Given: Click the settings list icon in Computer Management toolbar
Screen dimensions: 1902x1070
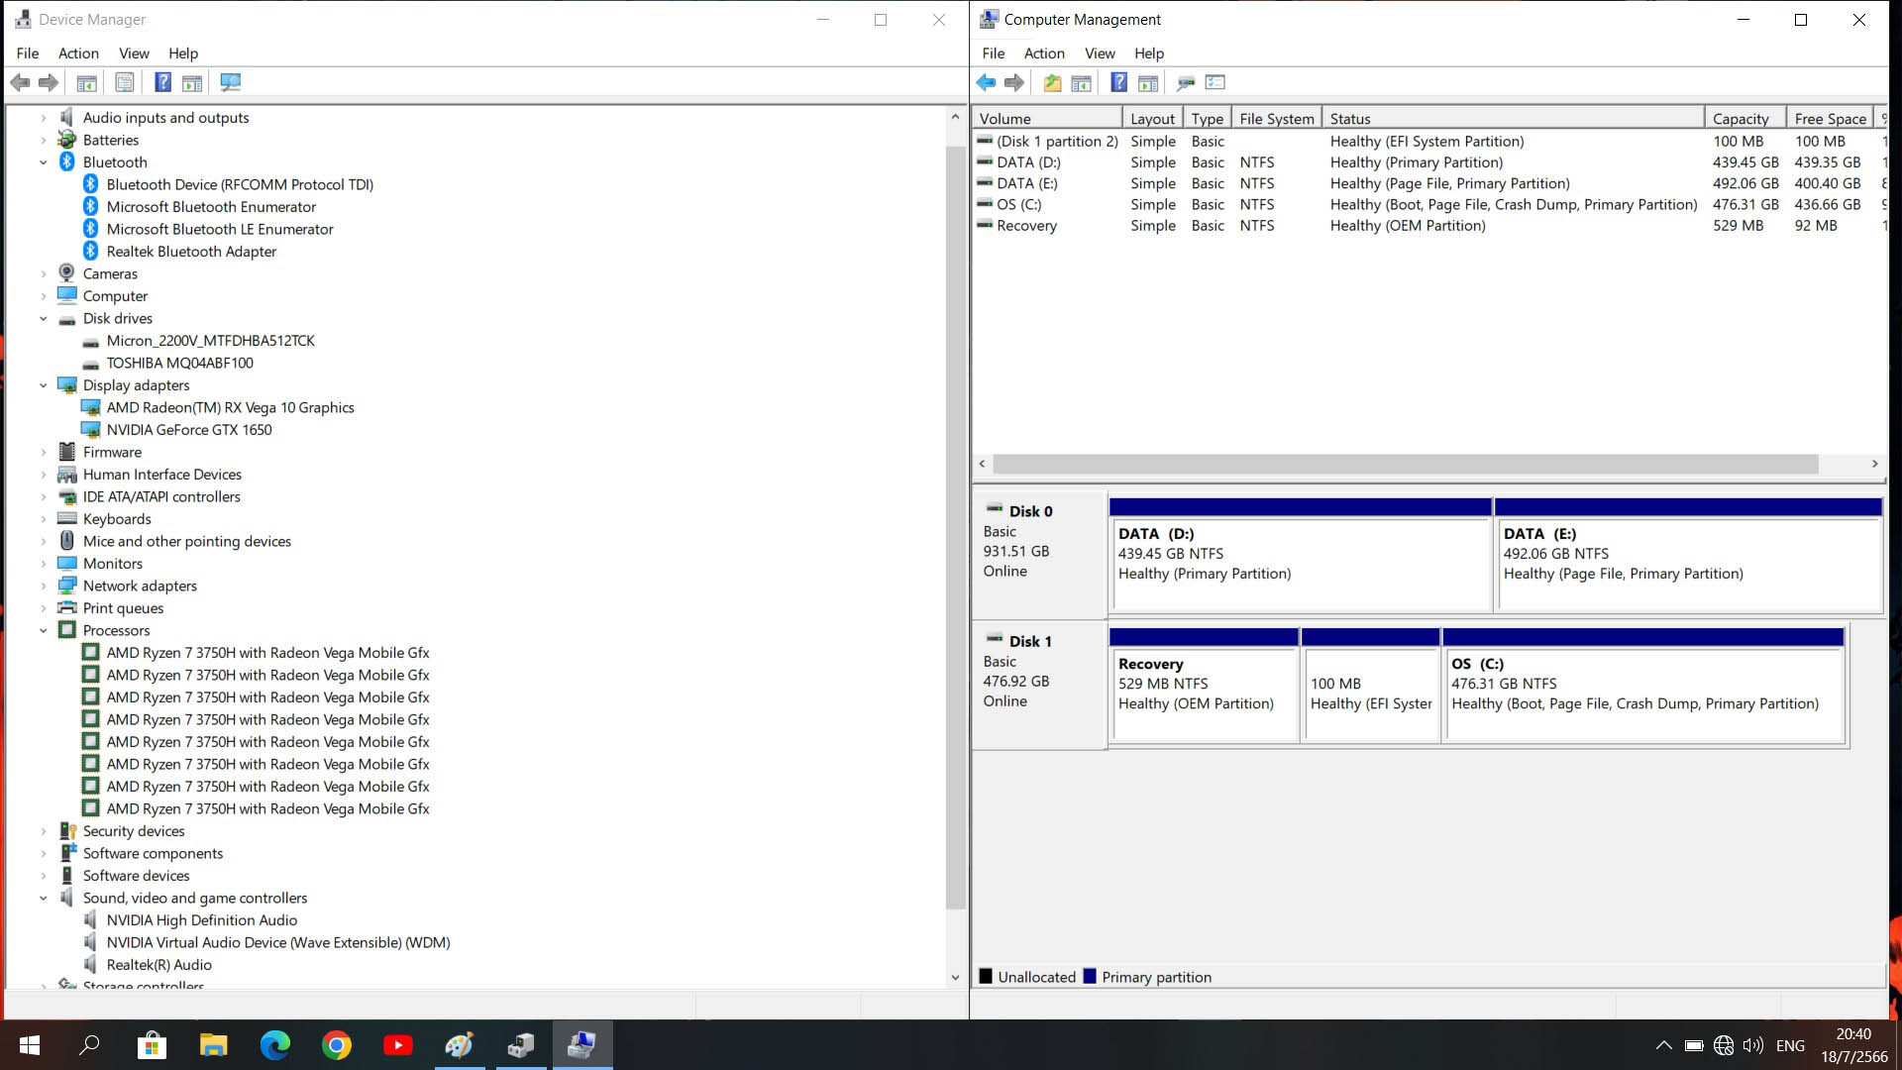Looking at the screenshot, I should click(x=1215, y=82).
